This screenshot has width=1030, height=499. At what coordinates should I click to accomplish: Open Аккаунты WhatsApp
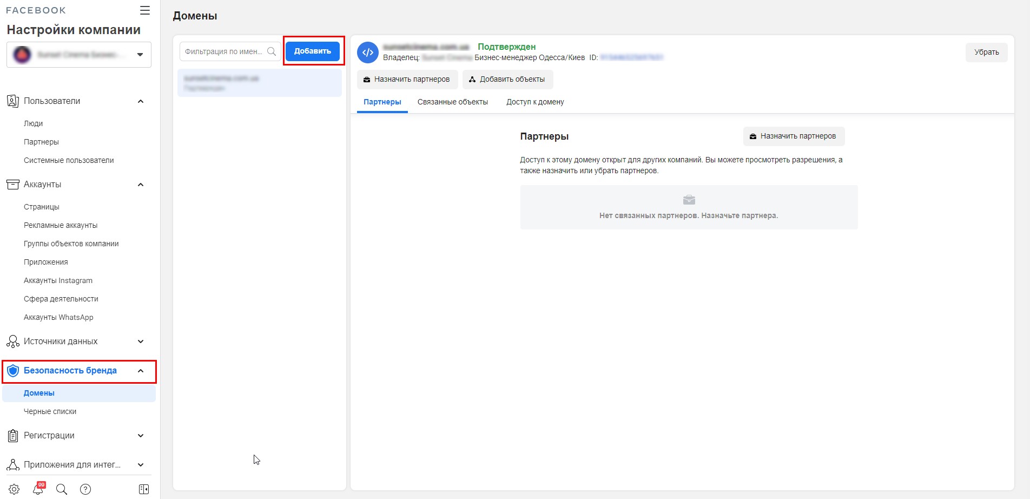pos(58,317)
